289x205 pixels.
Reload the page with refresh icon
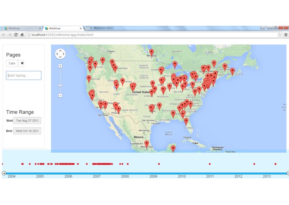point(16,34)
